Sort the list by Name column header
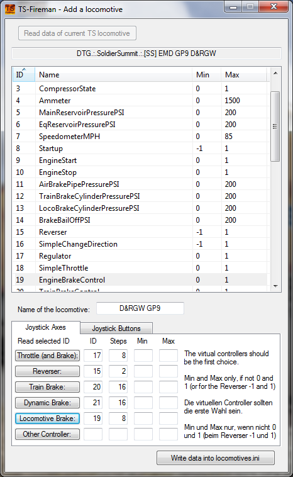The image size is (293, 477). (113, 74)
